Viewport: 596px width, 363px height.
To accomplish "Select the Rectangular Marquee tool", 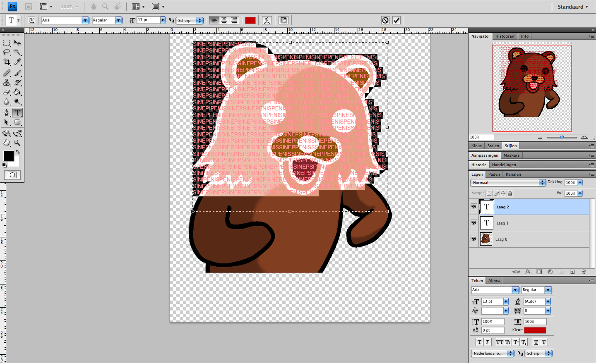I will click(7, 43).
